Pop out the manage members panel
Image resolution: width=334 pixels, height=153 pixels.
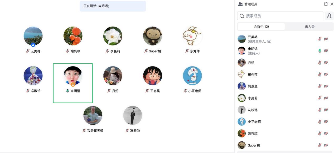[326, 4]
